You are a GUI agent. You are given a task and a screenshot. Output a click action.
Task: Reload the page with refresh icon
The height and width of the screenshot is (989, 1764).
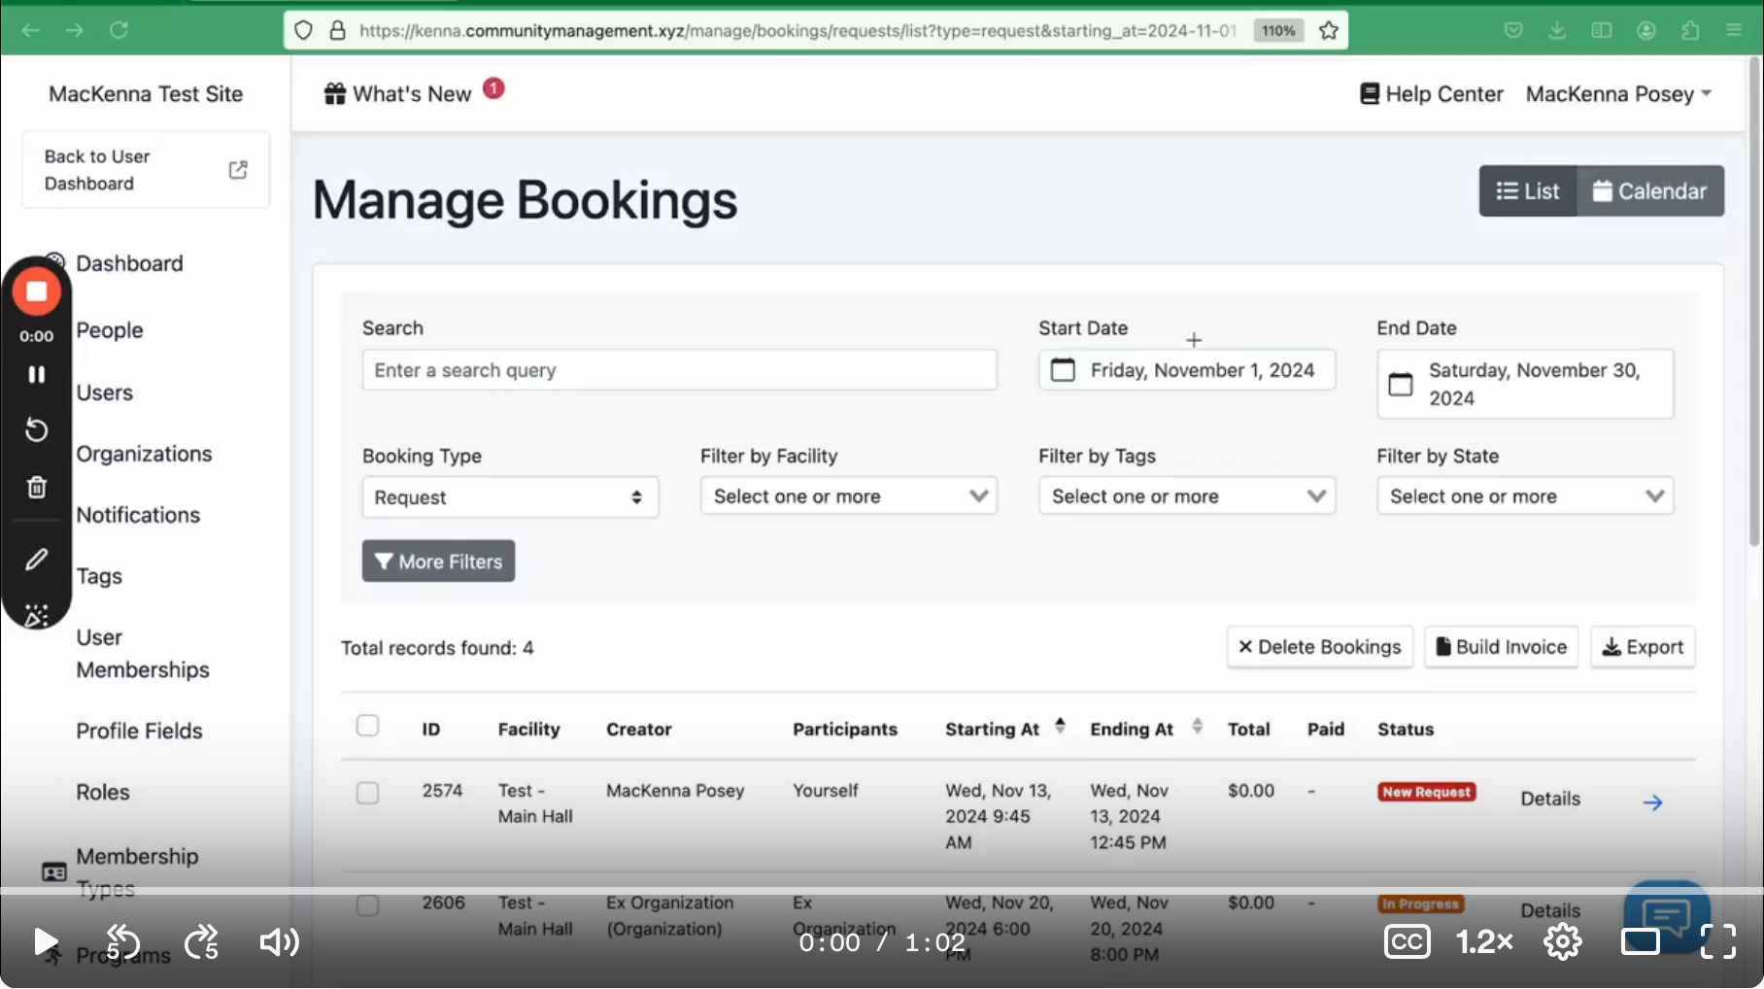119,30
